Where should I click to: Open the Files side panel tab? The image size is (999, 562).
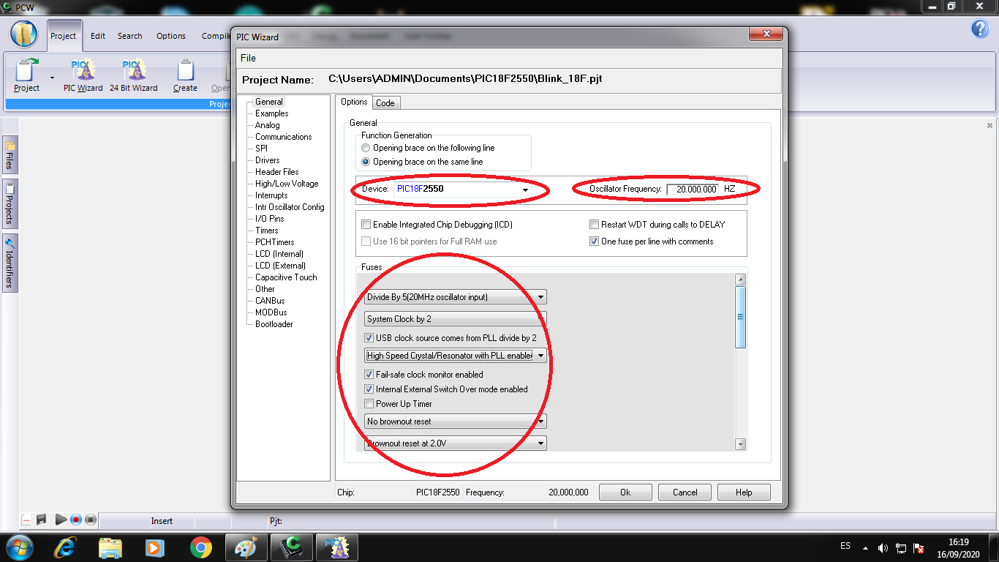[10, 154]
